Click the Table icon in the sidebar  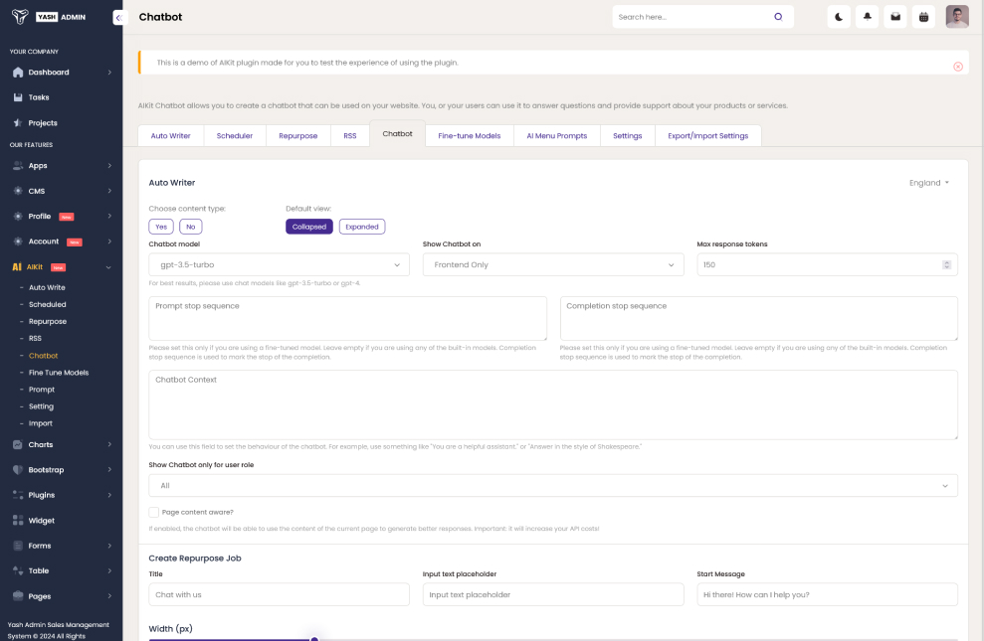tap(18, 570)
